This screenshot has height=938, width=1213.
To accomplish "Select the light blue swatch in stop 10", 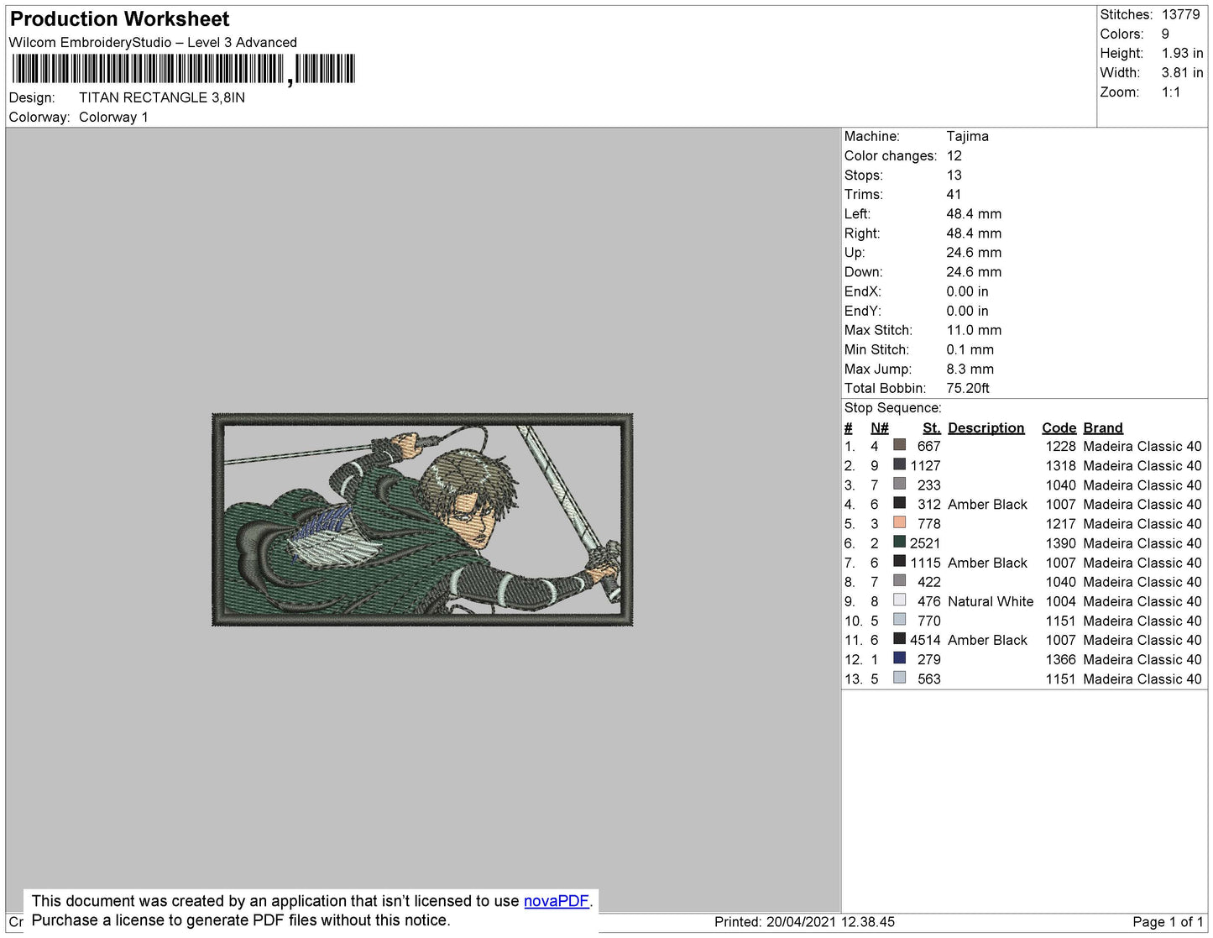I will [899, 620].
